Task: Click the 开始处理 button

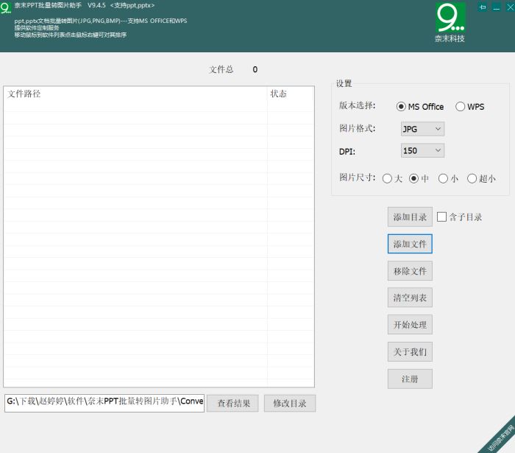Action: (410, 325)
